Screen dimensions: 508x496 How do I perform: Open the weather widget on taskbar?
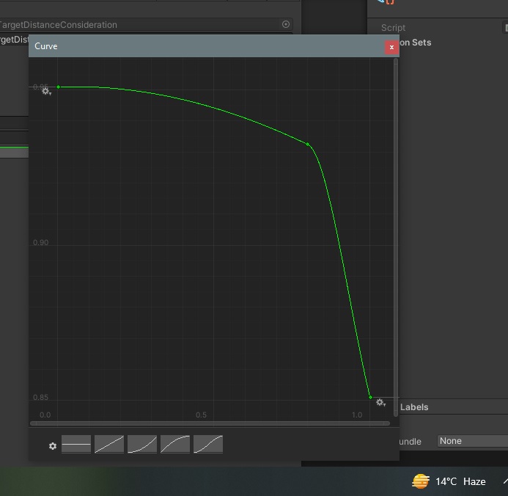click(449, 481)
